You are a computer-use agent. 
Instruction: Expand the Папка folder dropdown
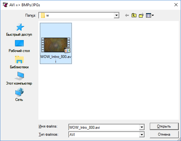pos(116,15)
